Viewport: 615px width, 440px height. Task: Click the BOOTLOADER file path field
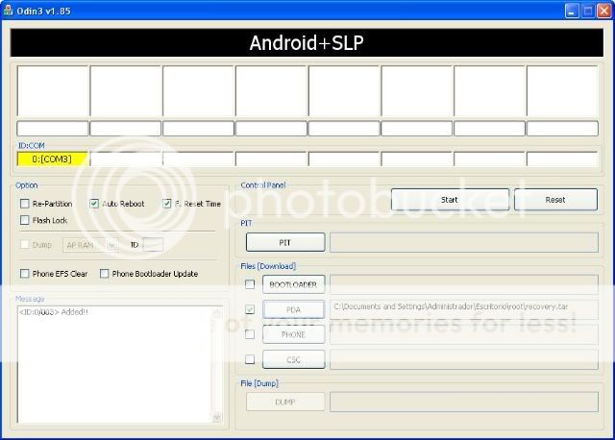[464, 284]
